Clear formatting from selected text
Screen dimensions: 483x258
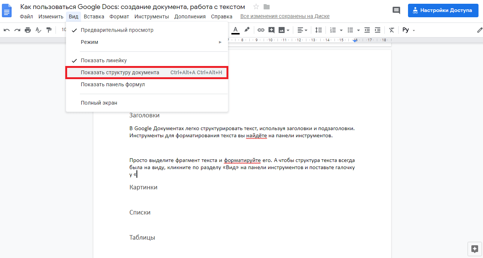(x=391, y=30)
